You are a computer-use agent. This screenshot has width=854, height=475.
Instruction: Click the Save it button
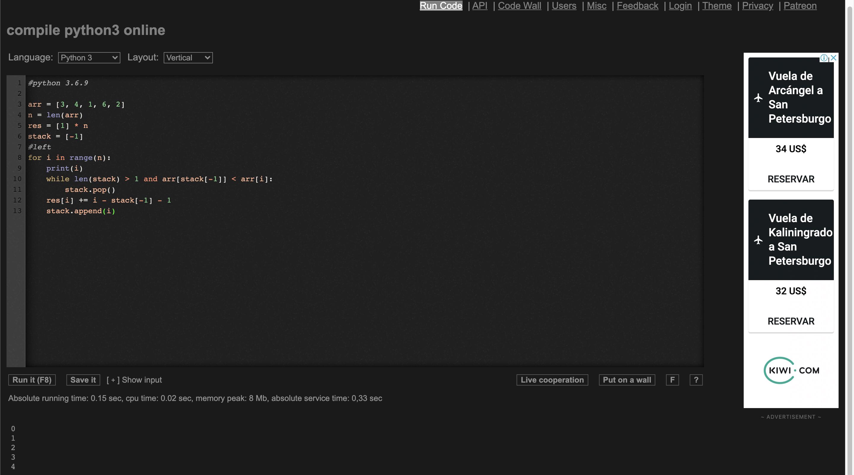point(83,380)
